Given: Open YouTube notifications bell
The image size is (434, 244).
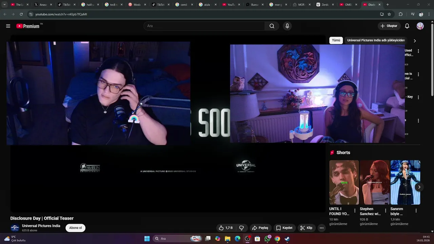Looking at the screenshot, I should point(407,26).
